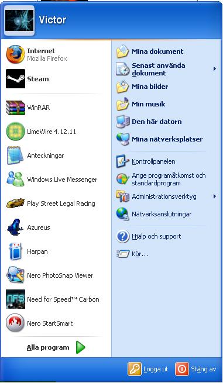Click the Steam text label
Viewport: 223px width, 383px height.
pos(38,79)
